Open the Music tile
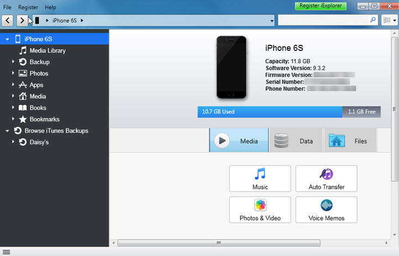The height and width of the screenshot is (256, 399). (x=260, y=179)
